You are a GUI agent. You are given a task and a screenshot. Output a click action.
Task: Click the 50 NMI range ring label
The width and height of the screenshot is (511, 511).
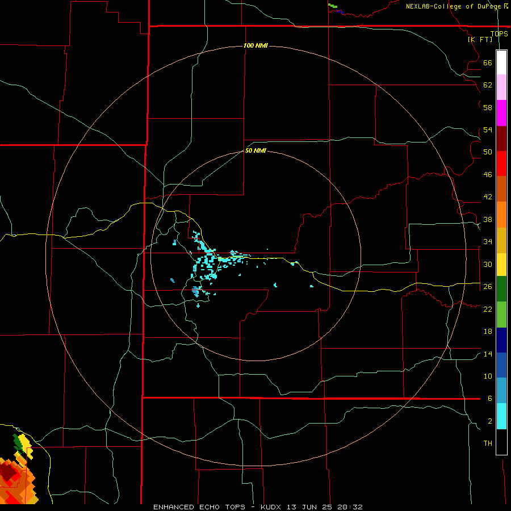click(x=256, y=150)
